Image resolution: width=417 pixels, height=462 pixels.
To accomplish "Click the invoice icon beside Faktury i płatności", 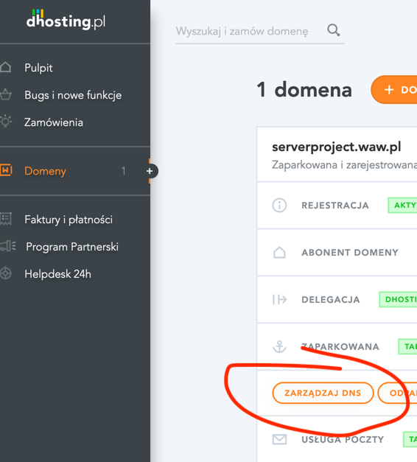I will click(x=6, y=220).
